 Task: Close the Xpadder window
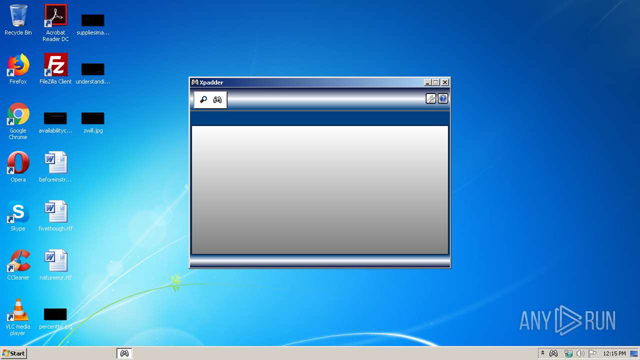445,82
